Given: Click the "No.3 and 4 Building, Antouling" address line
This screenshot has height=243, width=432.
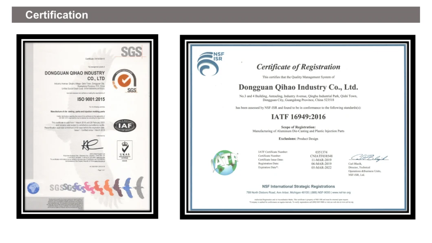Looking at the screenshot, I should tap(298, 96).
